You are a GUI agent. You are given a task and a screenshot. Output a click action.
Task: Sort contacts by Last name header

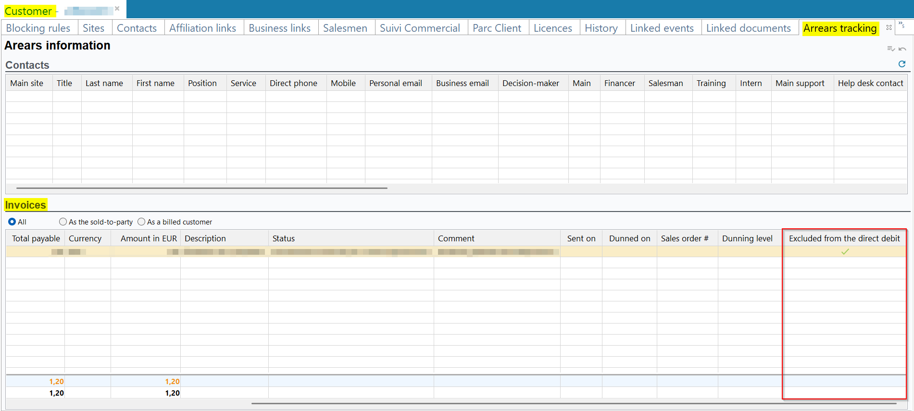click(104, 83)
